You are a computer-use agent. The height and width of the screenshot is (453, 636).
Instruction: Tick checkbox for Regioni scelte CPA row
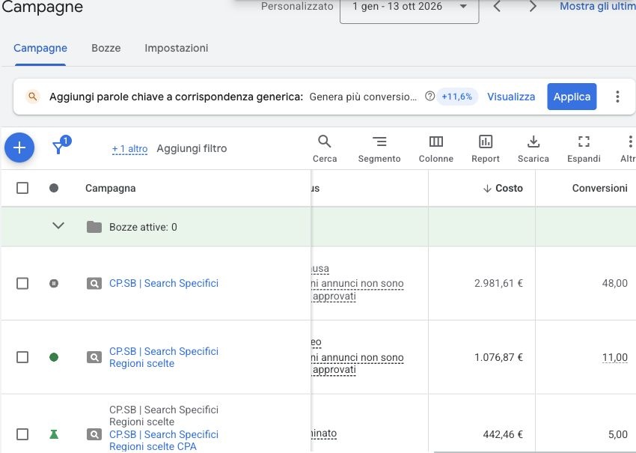22,434
